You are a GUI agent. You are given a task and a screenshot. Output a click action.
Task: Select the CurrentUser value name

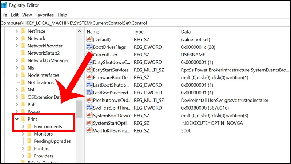coord(105,55)
